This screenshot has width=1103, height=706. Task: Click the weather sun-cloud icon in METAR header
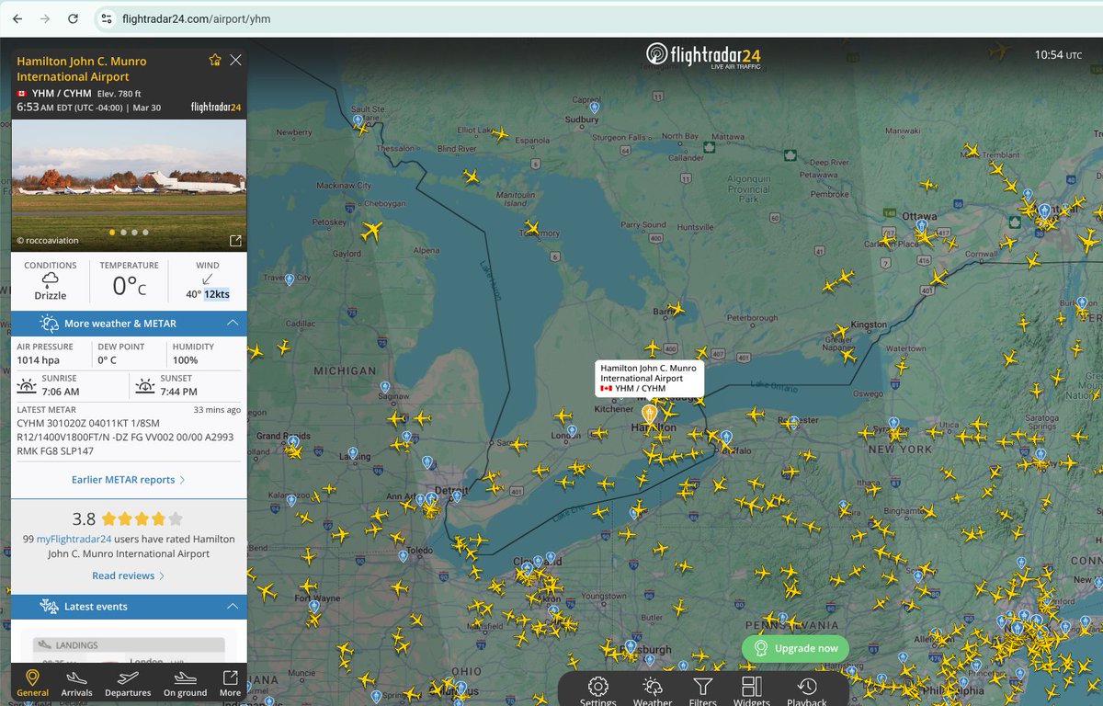49,324
